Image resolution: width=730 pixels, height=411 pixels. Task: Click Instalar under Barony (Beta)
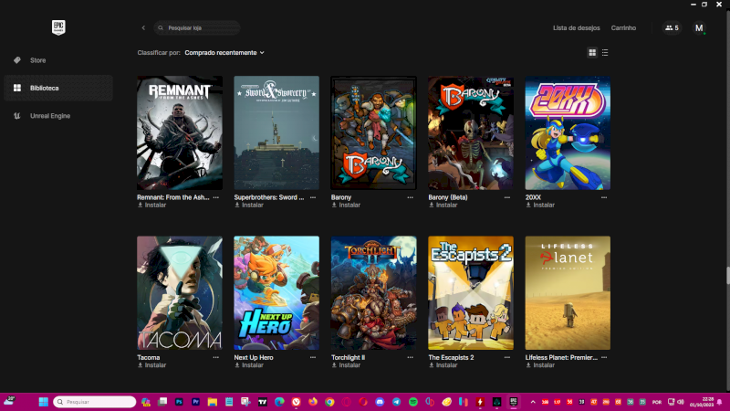(x=443, y=205)
